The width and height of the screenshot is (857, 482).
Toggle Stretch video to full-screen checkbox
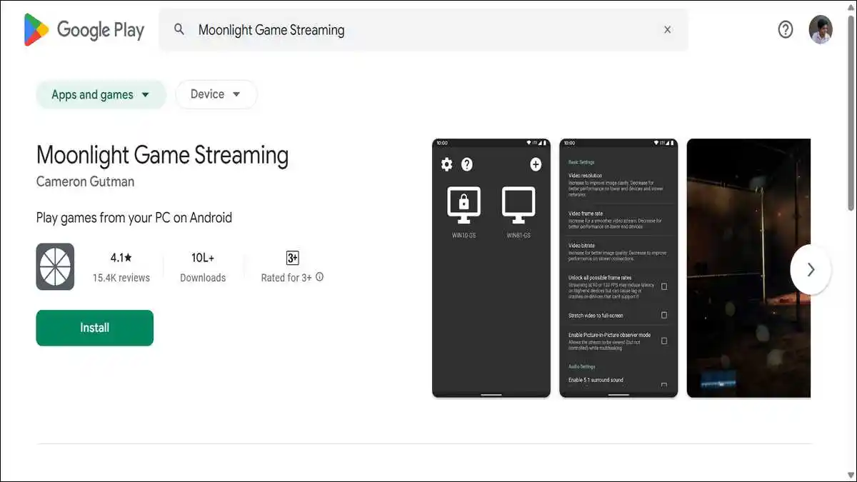point(664,315)
